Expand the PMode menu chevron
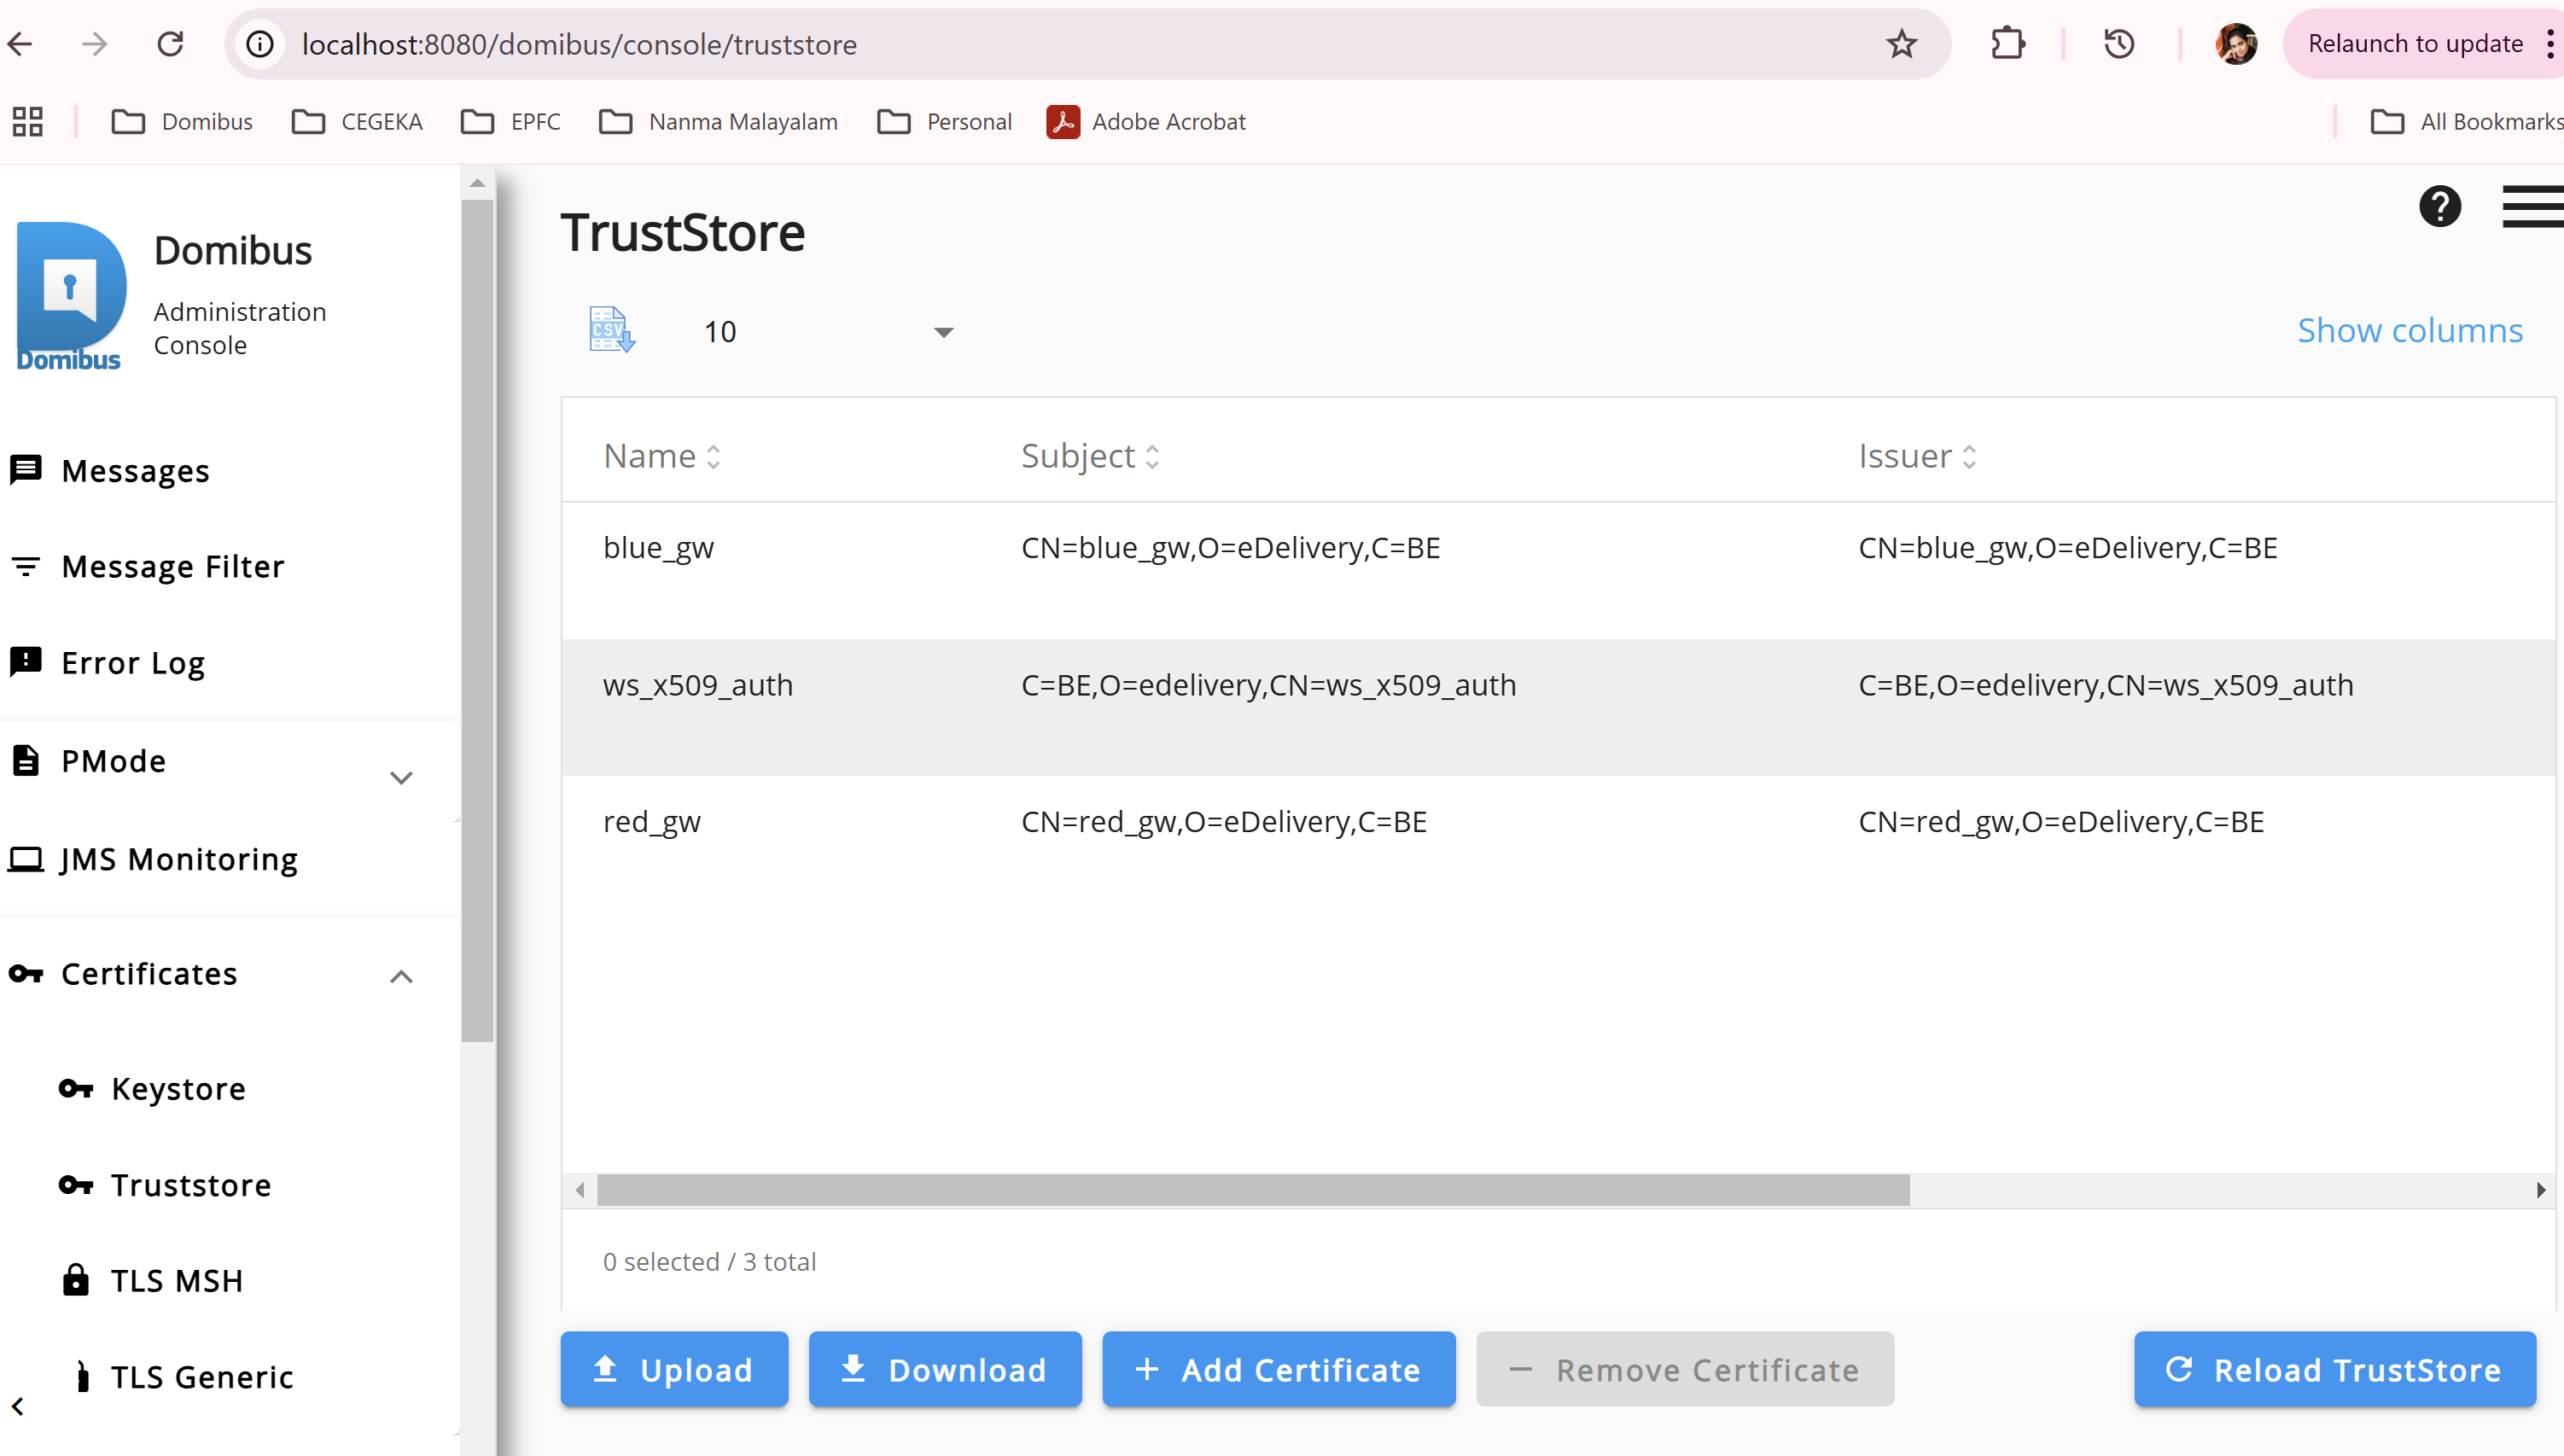This screenshot has height=1456, width=2564. pyautogui.click(x=401, y=777)
